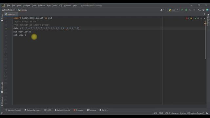This screenshot has height=118, width=210.
Task: Open the Navigate menu
Action: point(26,6)
